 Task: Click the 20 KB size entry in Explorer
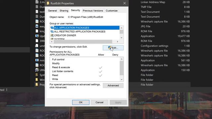pos(186,26)
